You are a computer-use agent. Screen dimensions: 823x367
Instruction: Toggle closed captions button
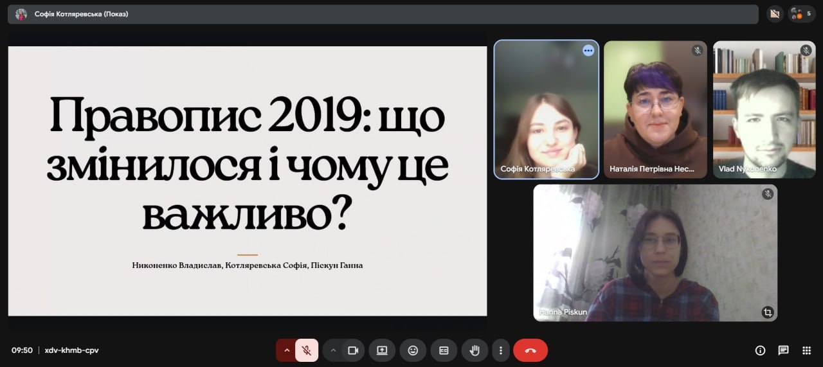click(444, 350)
